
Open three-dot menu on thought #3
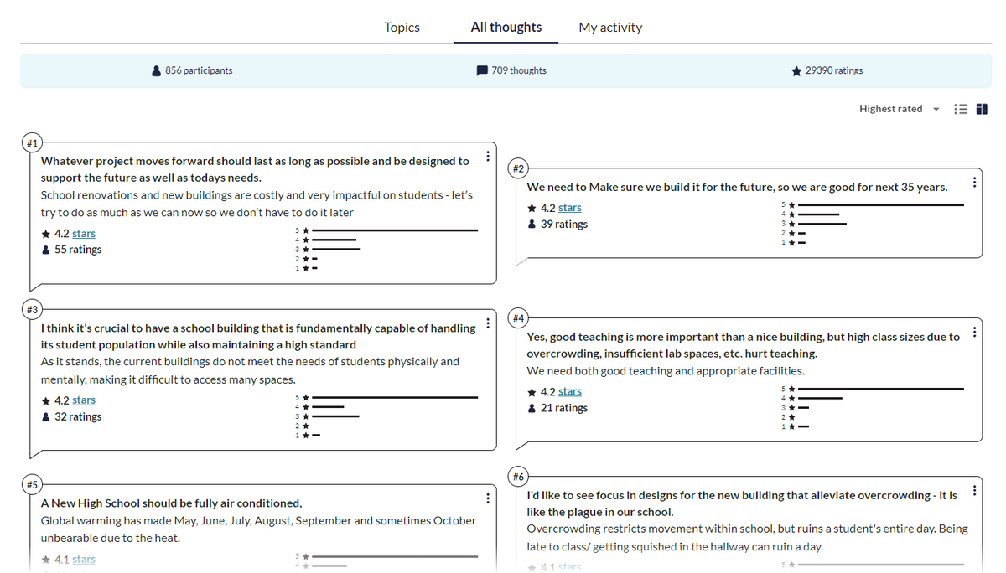[488, 324]
